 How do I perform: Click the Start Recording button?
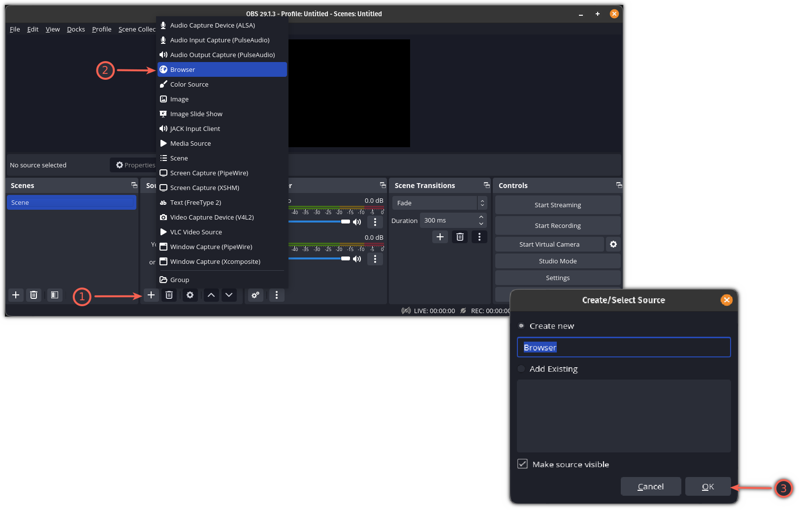(558, 225)
